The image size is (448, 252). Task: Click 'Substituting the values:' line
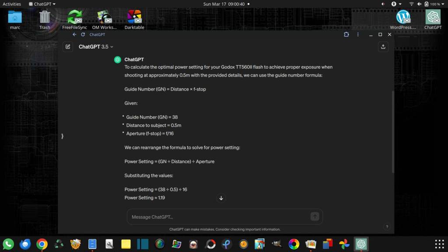149,175
